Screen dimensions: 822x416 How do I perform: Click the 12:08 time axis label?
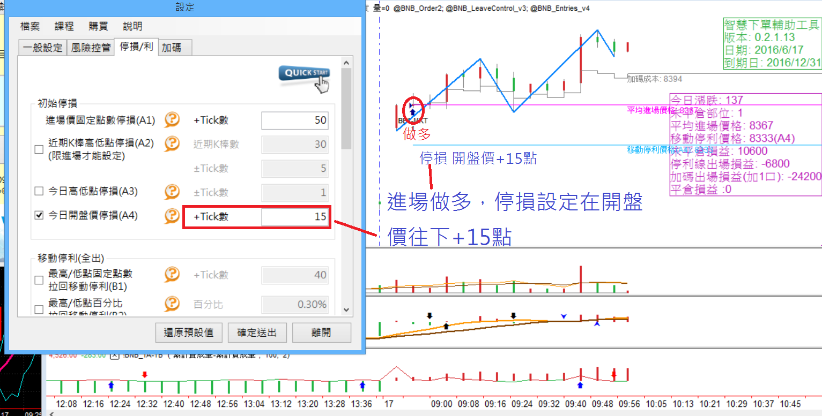click(x=66, y=404)
